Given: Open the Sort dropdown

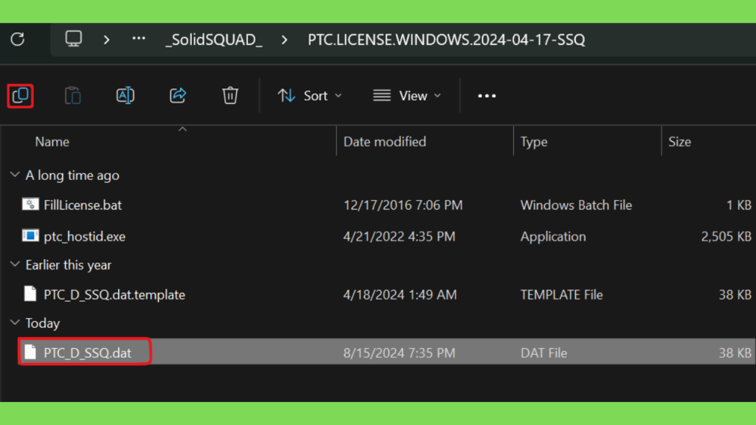Looking at the screenshot, I should [309, 95].
